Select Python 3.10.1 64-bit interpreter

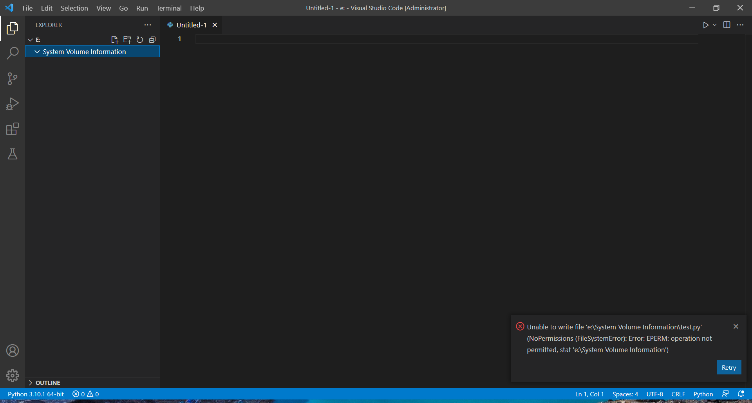pos(36,394)
